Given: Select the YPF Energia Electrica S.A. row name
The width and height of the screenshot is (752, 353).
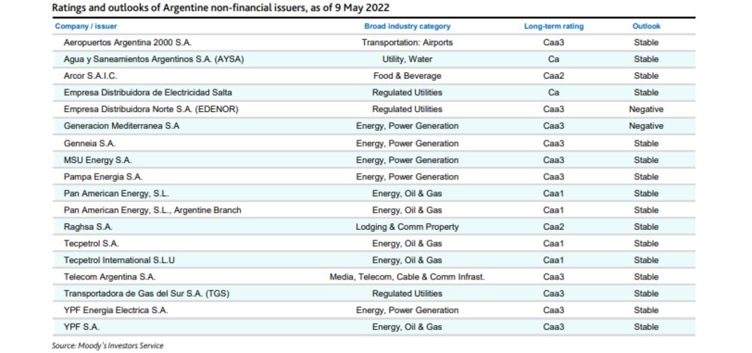Looking at the screenshot, I should 116,310.
